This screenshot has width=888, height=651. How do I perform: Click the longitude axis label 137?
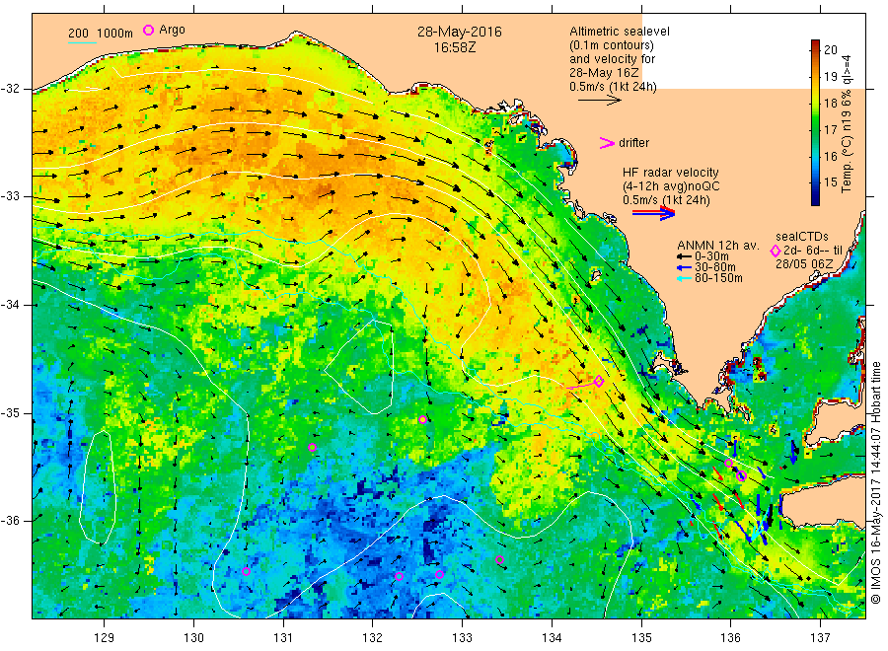click(820, 638)
